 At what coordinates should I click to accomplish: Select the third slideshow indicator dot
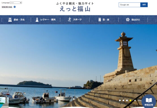[x=127, y=101]
